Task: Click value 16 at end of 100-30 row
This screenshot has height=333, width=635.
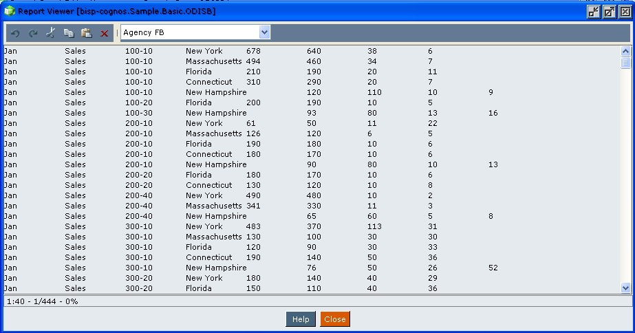Action: 493,113
